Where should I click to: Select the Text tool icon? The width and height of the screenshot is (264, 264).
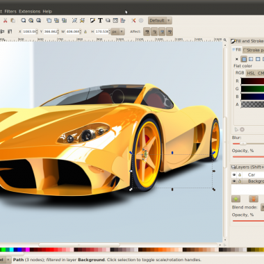[100, 21]
